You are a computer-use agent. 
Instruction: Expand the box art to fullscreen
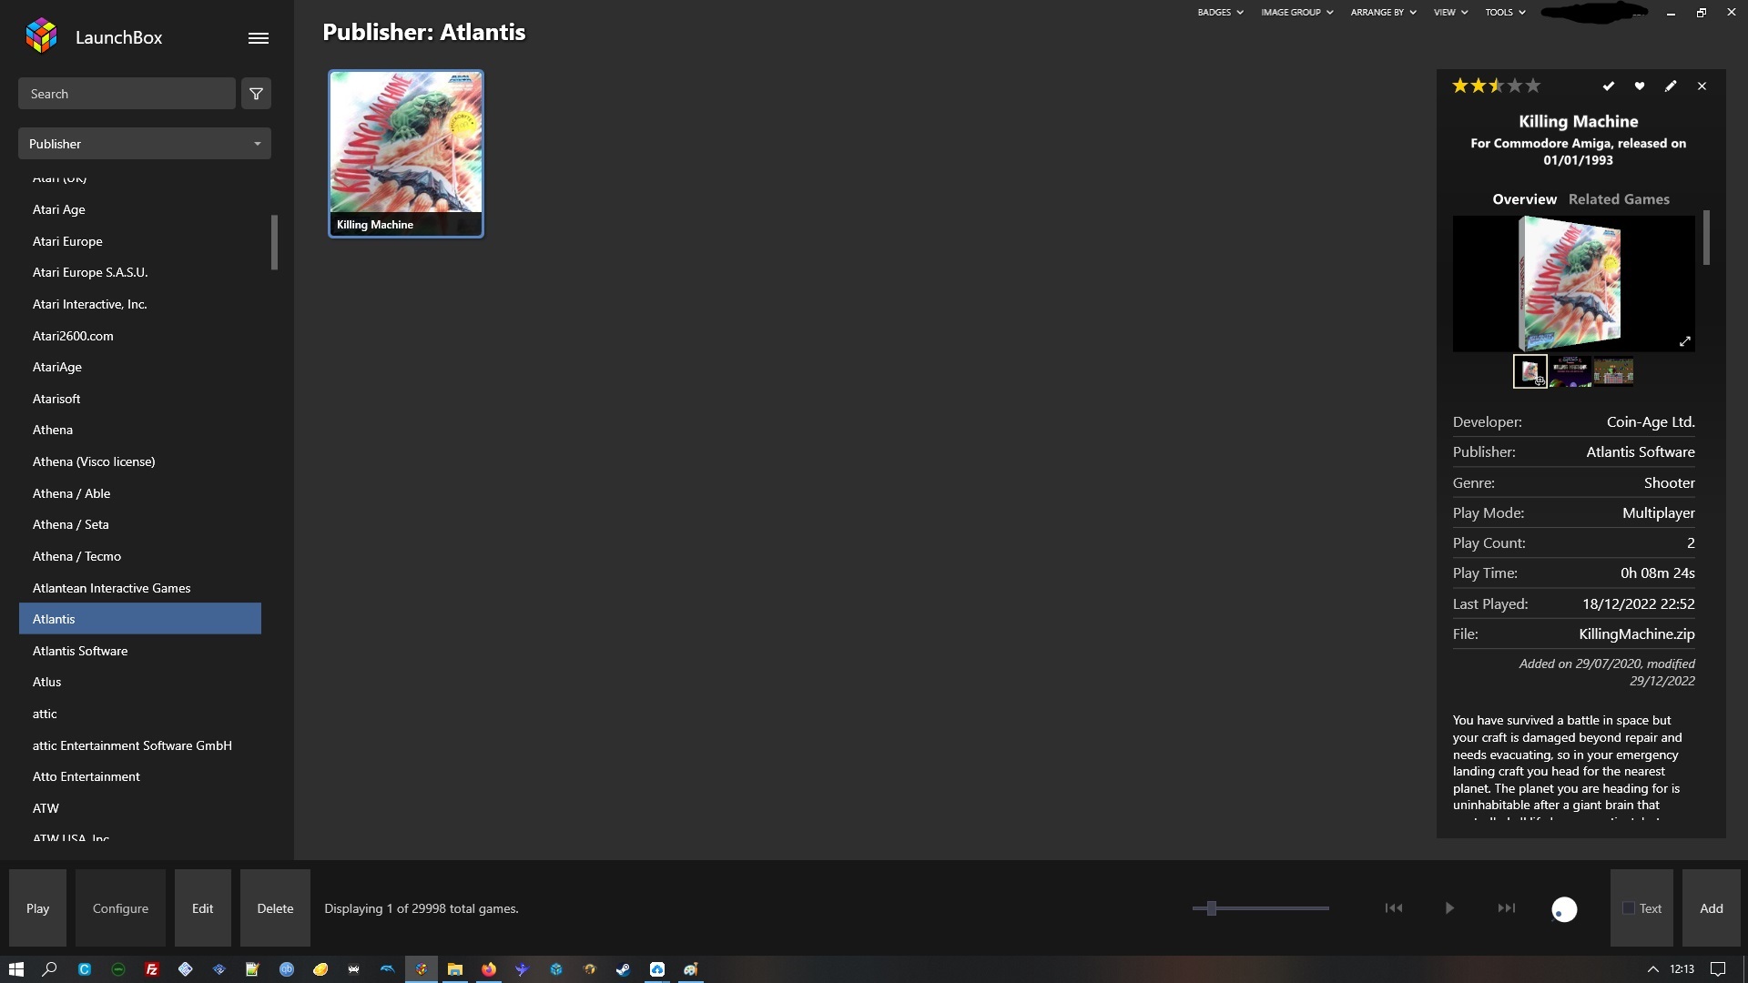pyautogui.click(x=1684, y=341)
